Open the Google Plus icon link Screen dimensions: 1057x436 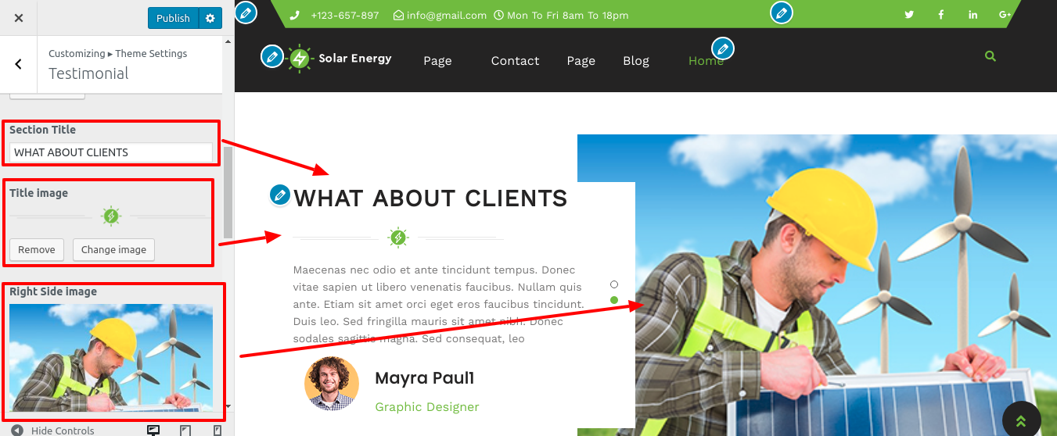coord(1005,15)
